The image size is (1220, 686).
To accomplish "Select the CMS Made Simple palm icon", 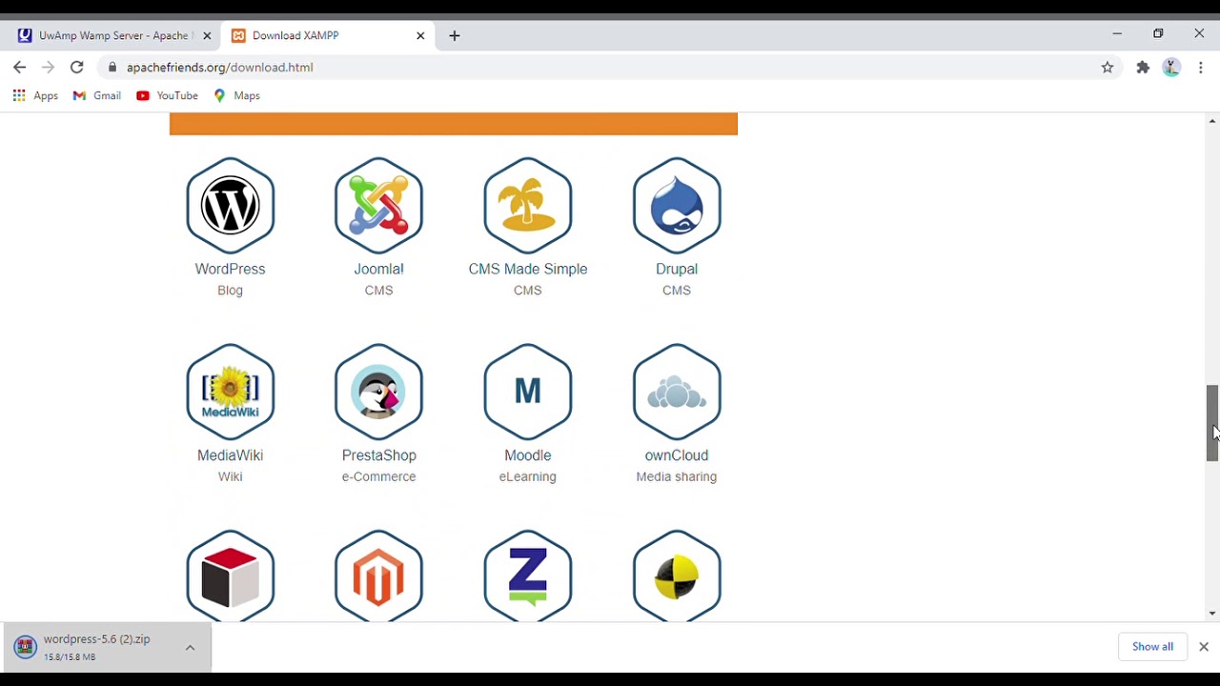I will coord(527,206).
